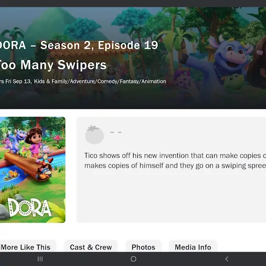Click the Too Many Swipers episode title

point(53,65)
